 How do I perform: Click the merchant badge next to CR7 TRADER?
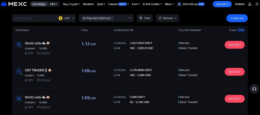click(x=50, y=70)
